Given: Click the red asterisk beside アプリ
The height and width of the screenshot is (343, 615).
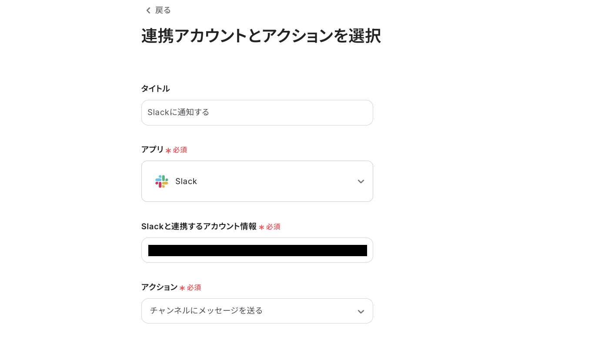Looking at the screenshot, I should click(x=168, y=150).
